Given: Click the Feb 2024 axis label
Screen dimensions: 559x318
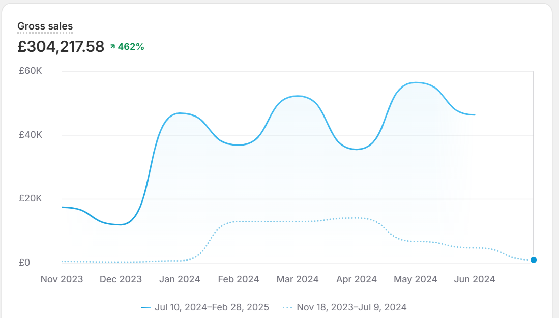Looking at the screenshot, I should [239, 279].
